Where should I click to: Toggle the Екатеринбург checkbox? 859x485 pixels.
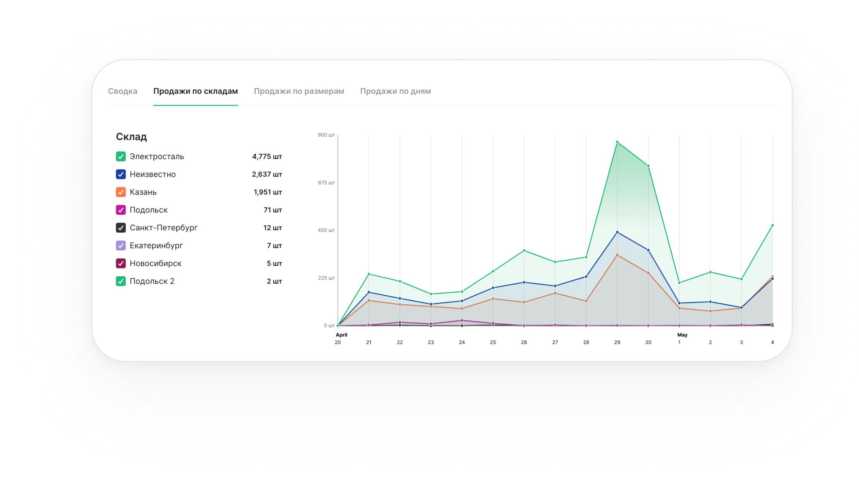(x=121, y=246)
